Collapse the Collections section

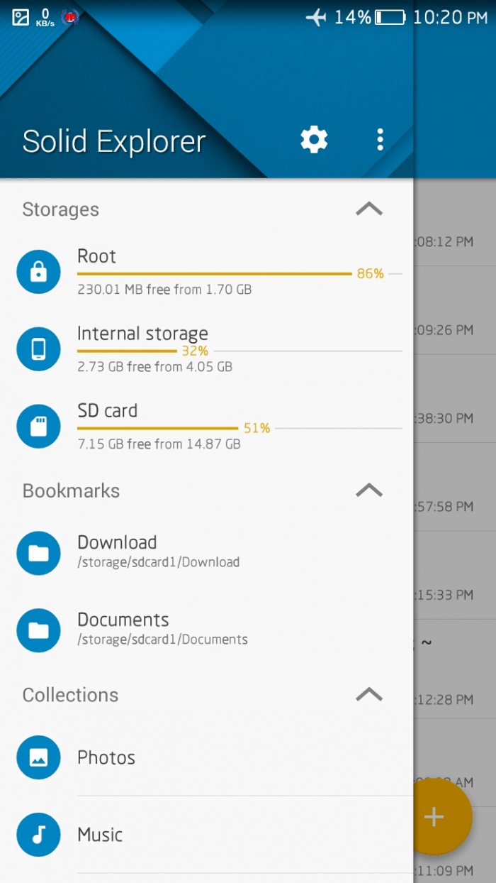368,695
